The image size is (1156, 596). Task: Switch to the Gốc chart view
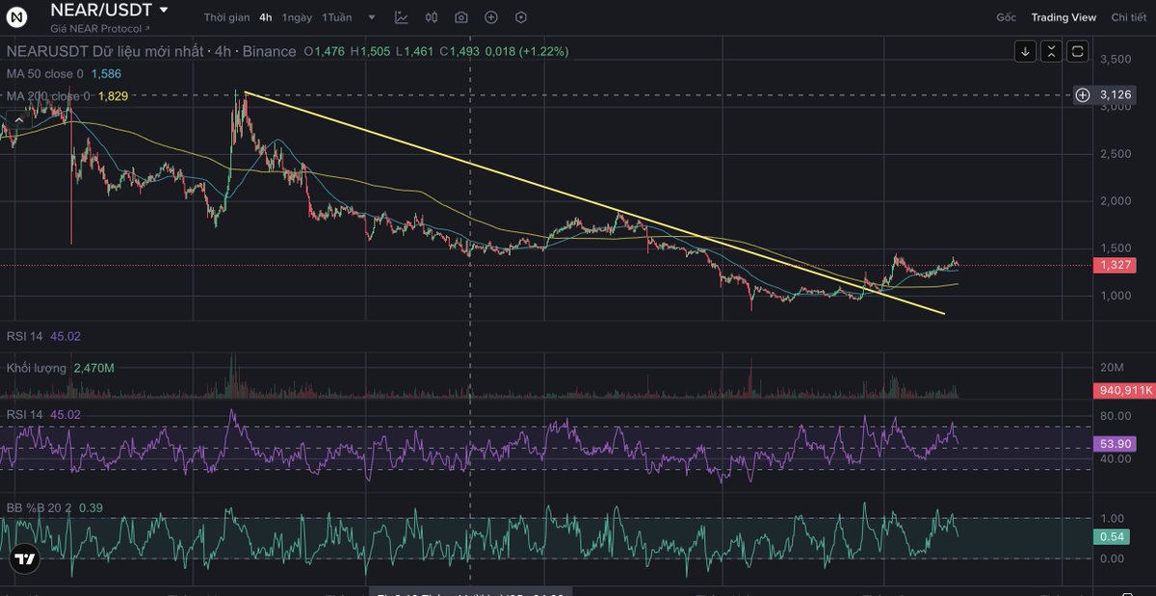pyautogui.click(x=1006, y=17)
